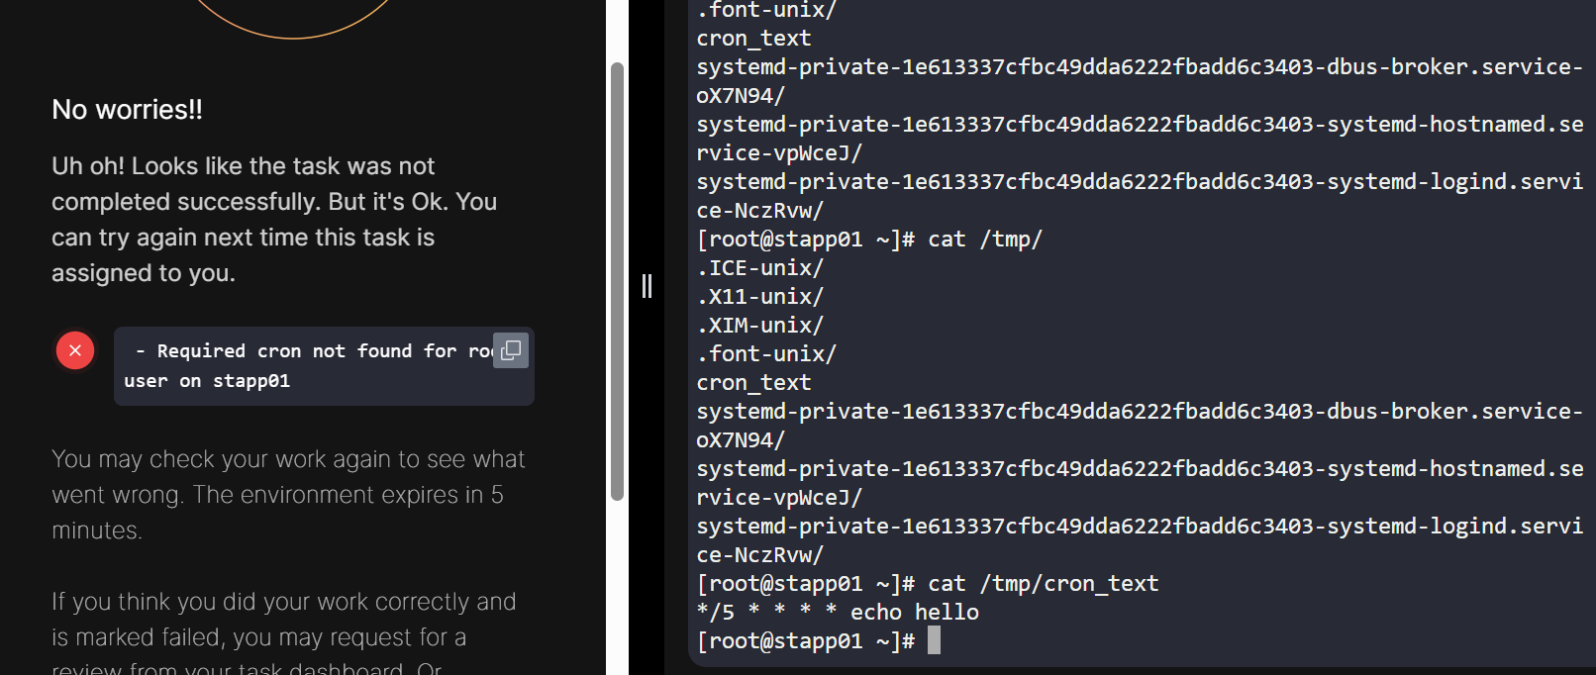
Task: Copy the cron error message text
Action: [511, 350]
